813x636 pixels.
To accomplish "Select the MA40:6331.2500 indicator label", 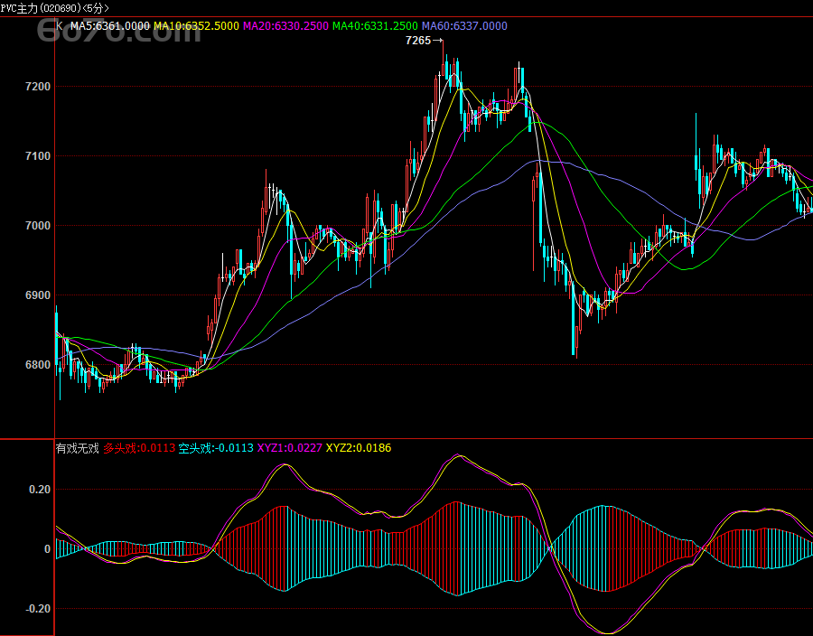I will pyautogui.click(x=375, y=26).
